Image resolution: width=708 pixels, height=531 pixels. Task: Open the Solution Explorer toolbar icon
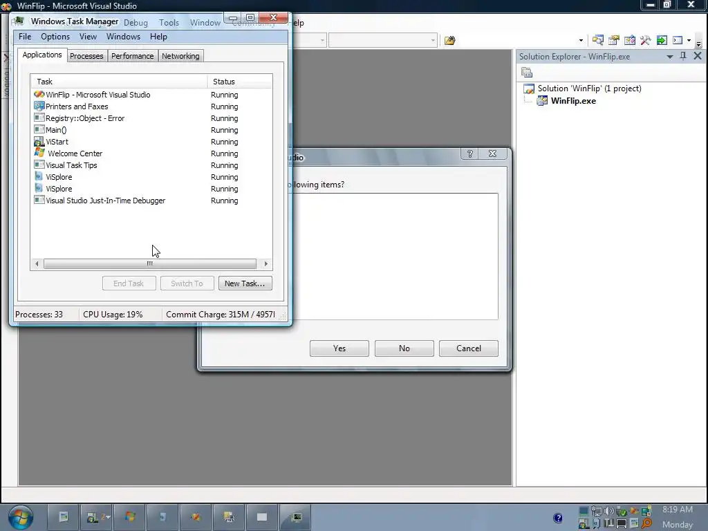(598, 40)
